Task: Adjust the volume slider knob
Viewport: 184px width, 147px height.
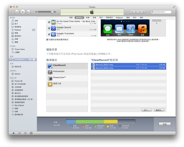Action: [x=52, y=12]
